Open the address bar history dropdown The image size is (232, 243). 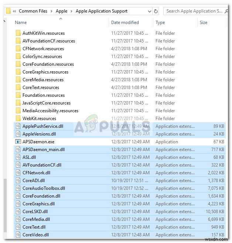(149, 11)
